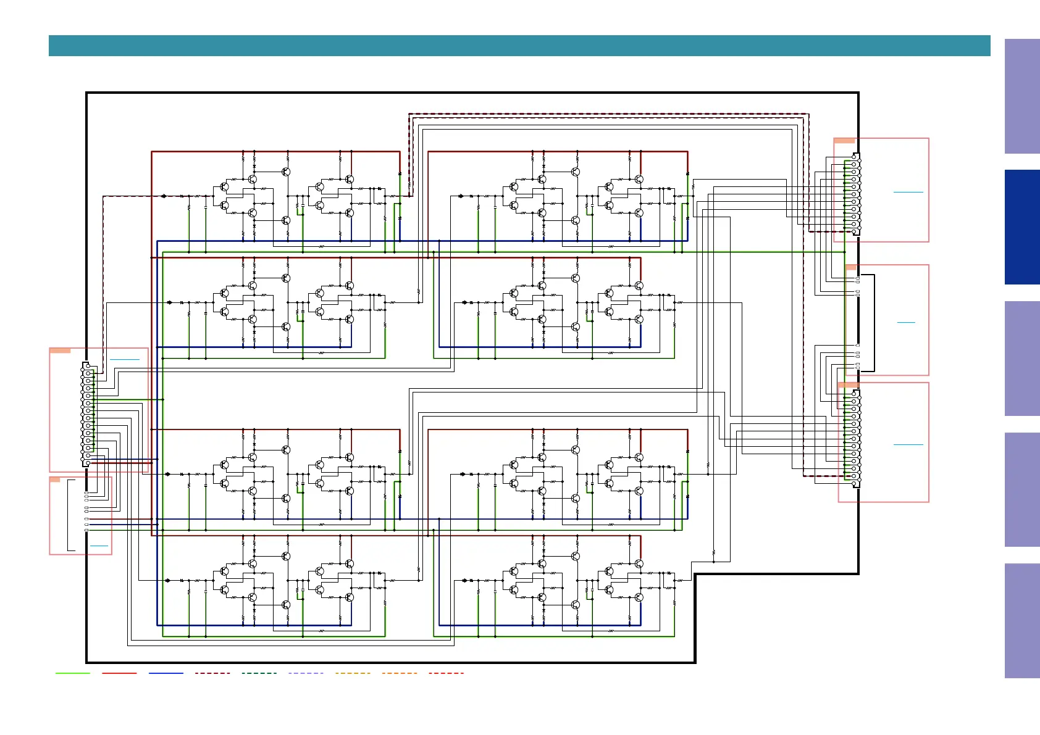Select the dashed dark green legend line
Viewport: 1040px width, 735px height.
pos(259,673)
